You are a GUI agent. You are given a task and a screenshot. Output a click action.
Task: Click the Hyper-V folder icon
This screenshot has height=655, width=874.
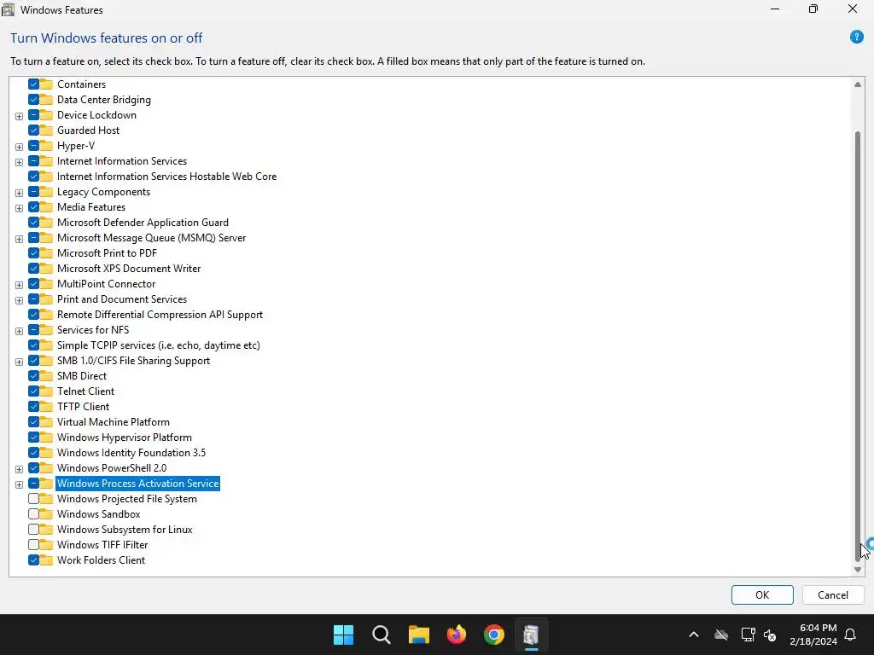[46, 145]
